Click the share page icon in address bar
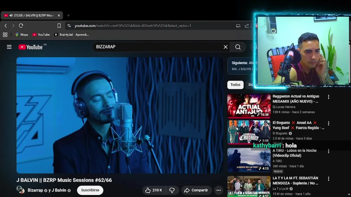 247,26
